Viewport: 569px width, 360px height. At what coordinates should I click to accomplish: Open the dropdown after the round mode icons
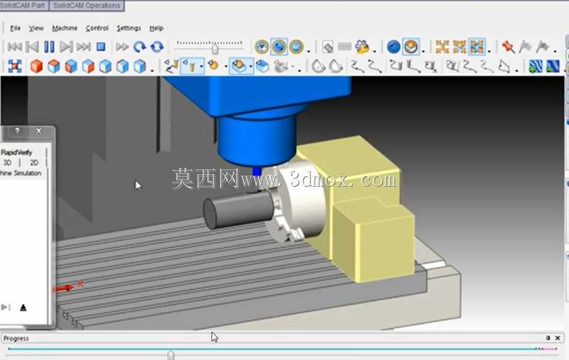[x=309, y=50]
